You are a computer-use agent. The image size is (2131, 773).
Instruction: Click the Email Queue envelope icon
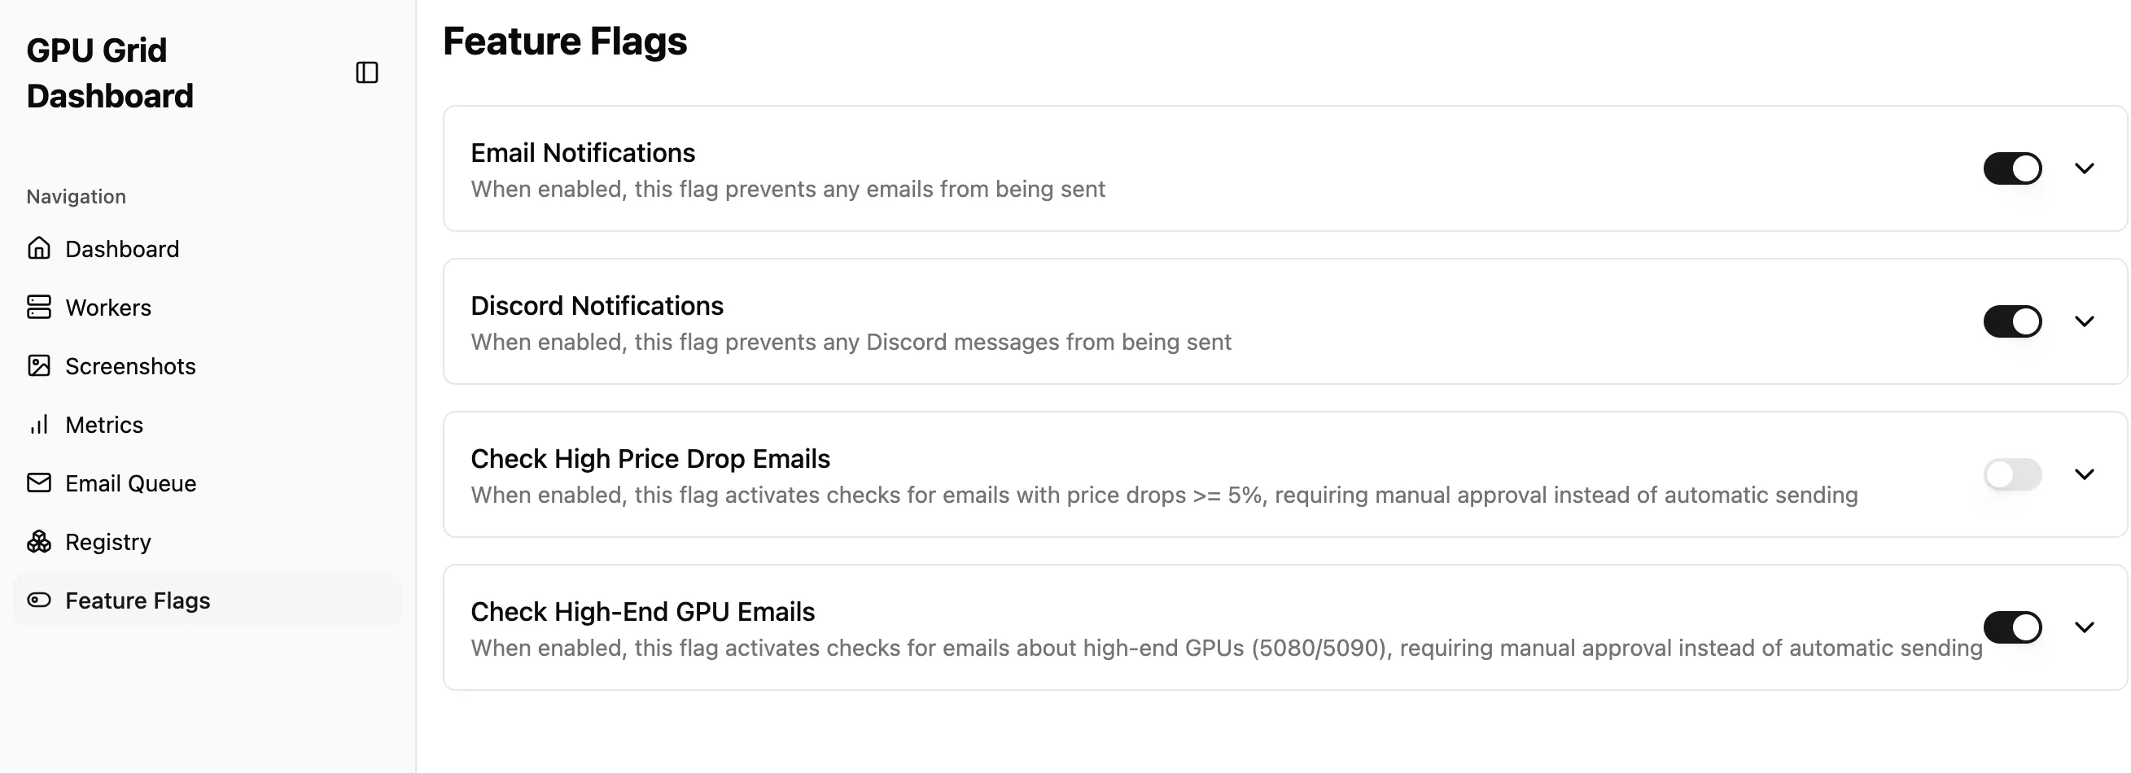[x=39, y=483]
